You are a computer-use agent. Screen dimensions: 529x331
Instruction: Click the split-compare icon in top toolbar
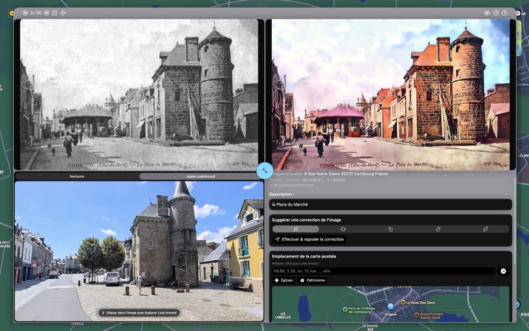point(63,13)
